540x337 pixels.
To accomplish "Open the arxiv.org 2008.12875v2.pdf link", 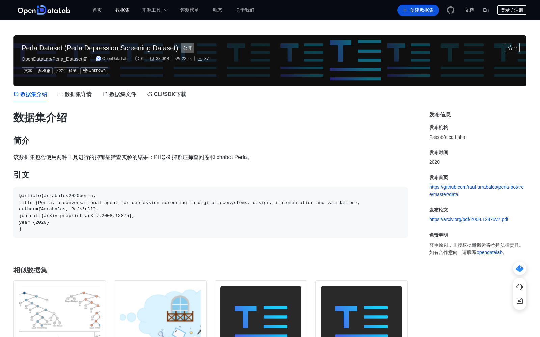I will pos(469,219).
